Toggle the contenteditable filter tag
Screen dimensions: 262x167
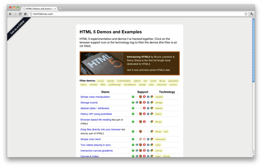(x=124, y=81)
